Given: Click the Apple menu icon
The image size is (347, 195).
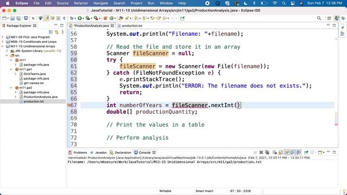Looking at the screenshot, I should [8, 3].
